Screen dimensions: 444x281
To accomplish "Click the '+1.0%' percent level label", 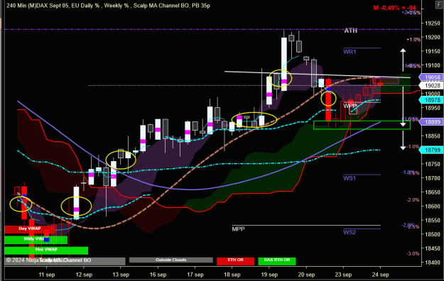I will (413, 40).
